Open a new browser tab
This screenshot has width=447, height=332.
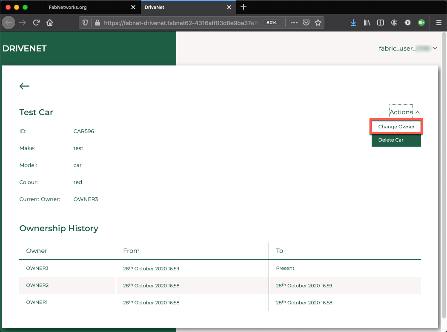point(244,7)
